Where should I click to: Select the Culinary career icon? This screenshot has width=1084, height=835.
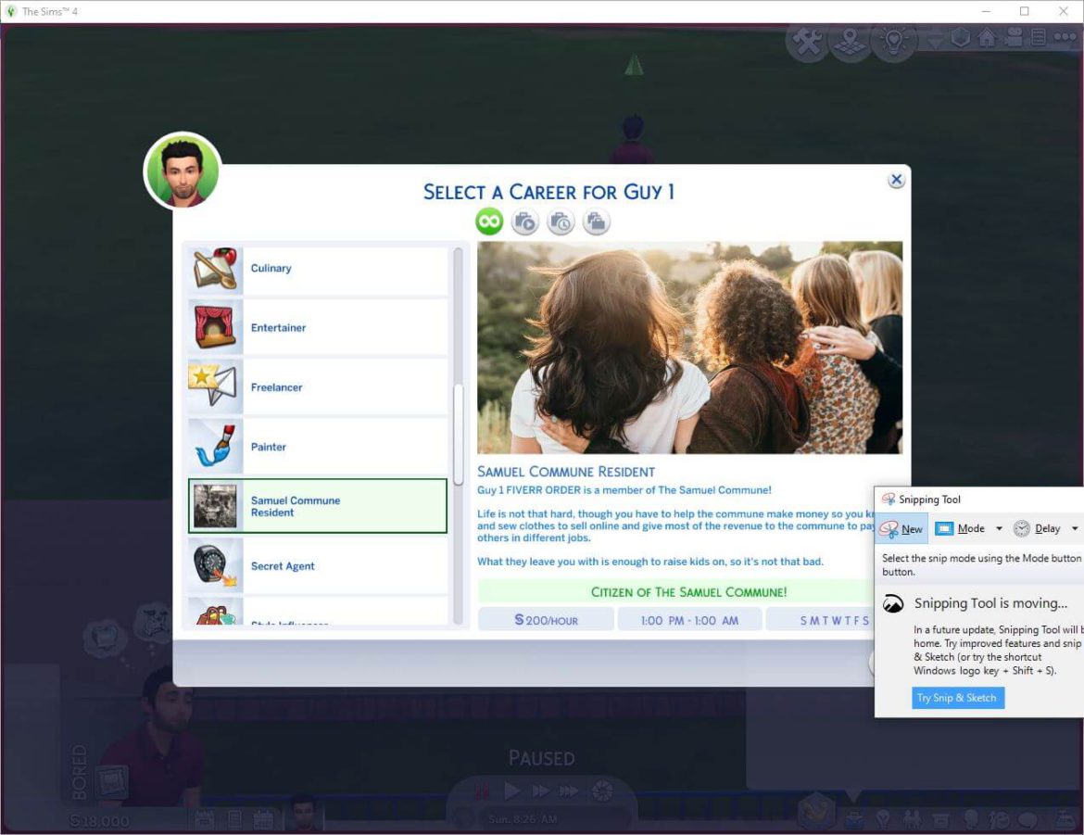click(214, 268)
